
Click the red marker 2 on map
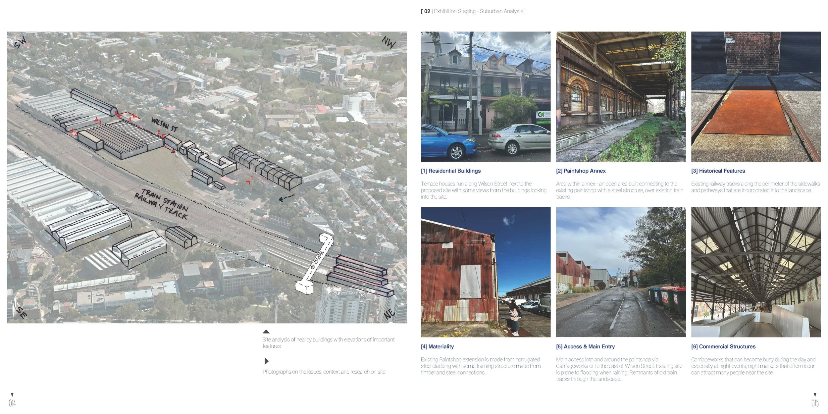tap(74, 133)
